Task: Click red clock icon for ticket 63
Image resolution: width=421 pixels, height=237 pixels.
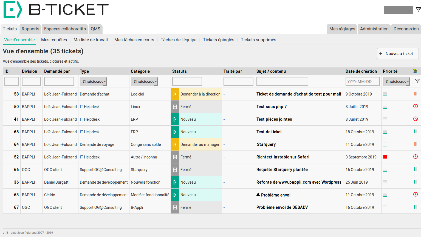Action: 416,194
